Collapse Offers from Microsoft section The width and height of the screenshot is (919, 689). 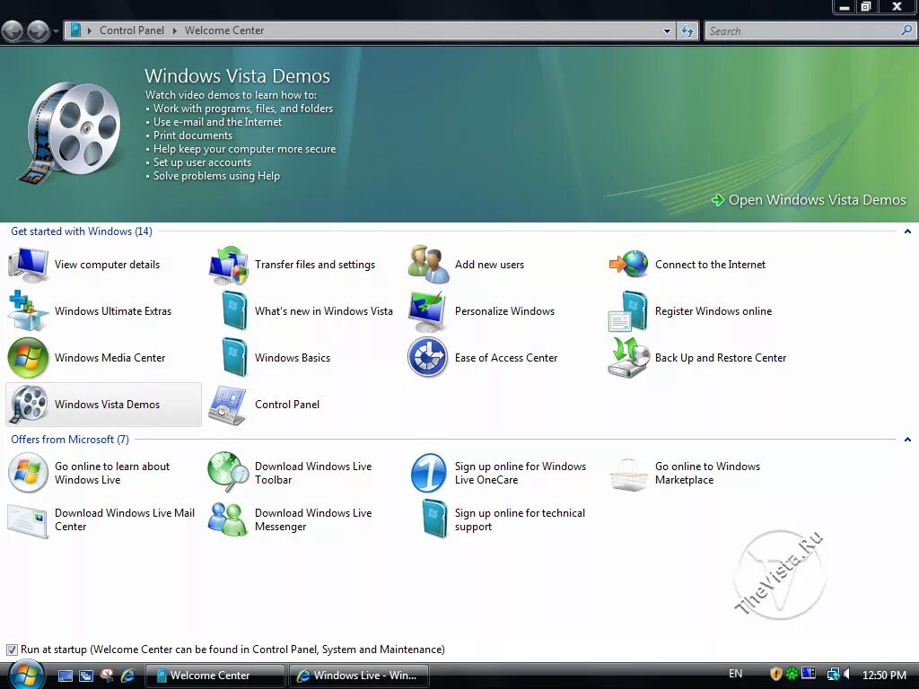907,440
